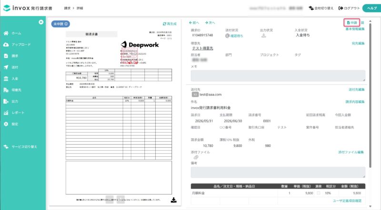Click the test@aaa.com recipient text
Screen dimensions: 381x210
[x=211, y=95]
